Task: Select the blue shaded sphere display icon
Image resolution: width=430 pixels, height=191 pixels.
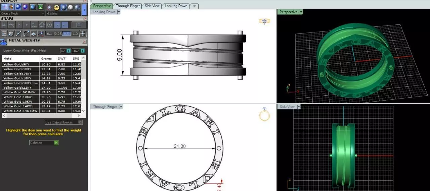Action: 18,7
